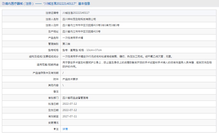219x134 pixels.
Task: Click the 其他内容 label
Action: coord(53,85)
